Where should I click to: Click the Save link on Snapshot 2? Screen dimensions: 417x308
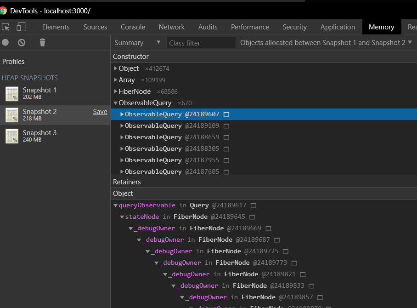click(100, 111)
